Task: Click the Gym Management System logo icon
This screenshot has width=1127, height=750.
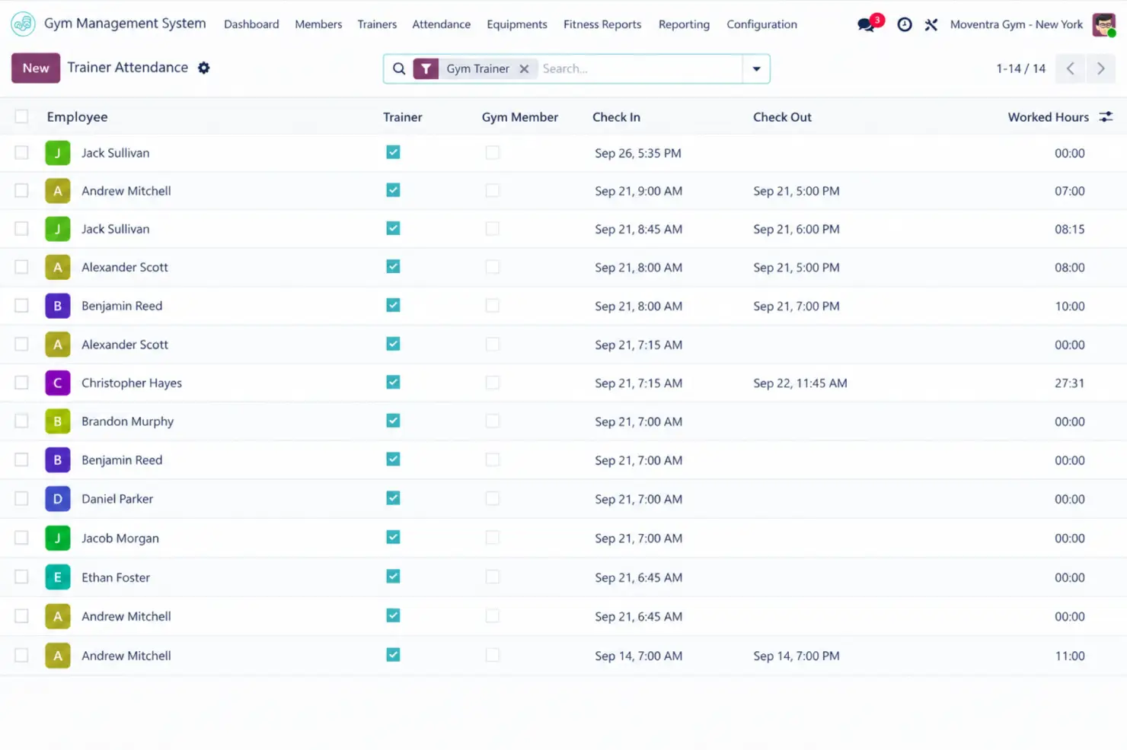Action: coord(23,24)
